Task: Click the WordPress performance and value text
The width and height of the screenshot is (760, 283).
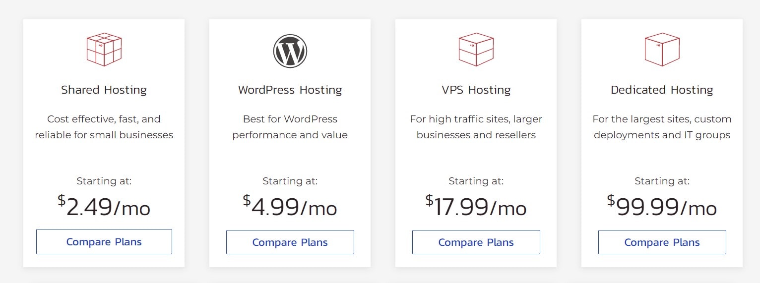Action: coord(290,127)
